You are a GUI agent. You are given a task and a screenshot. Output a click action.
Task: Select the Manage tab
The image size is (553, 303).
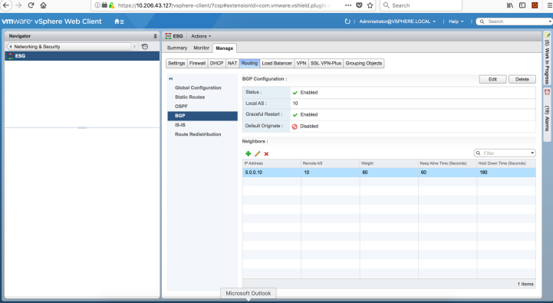[224, 48]
